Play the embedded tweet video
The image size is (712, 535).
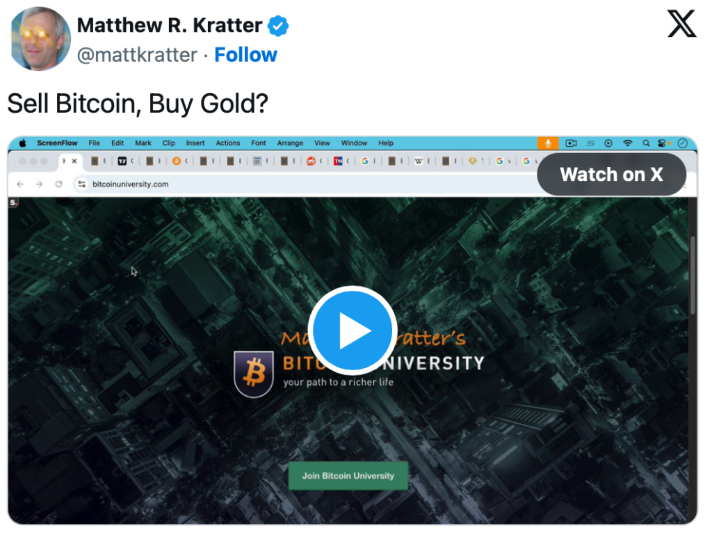pos(353,330)
